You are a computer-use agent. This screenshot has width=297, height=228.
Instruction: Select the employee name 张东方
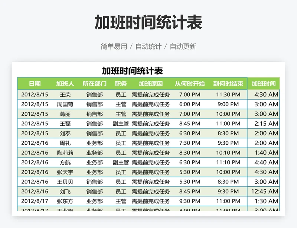[65, 201]
